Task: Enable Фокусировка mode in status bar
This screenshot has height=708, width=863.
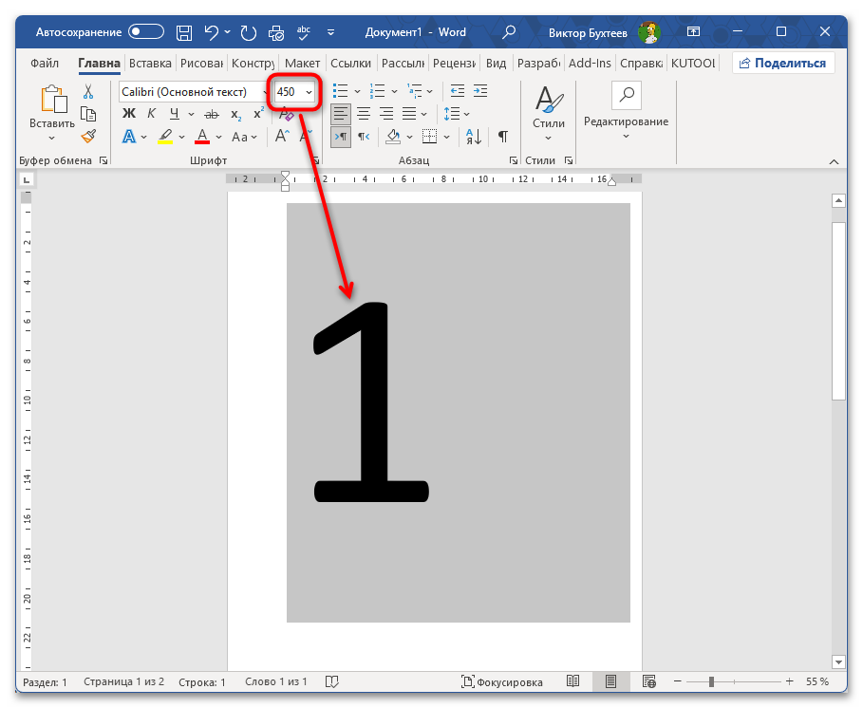Action: (502, 681)
